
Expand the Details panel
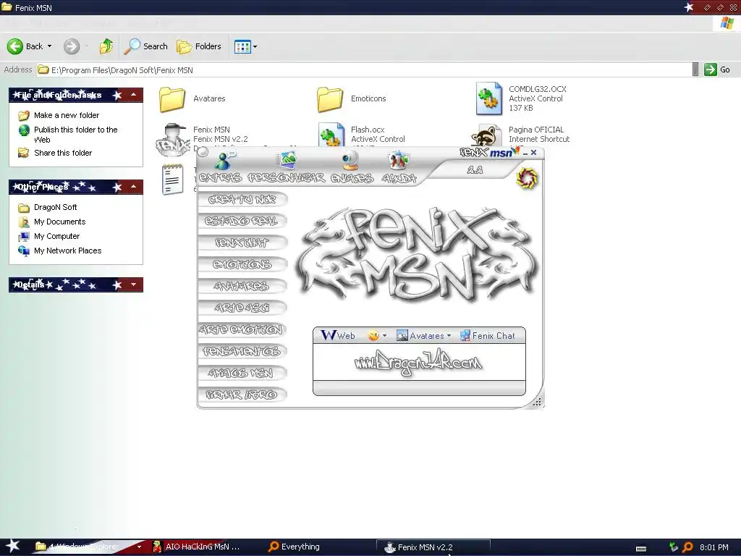(133, 284)
